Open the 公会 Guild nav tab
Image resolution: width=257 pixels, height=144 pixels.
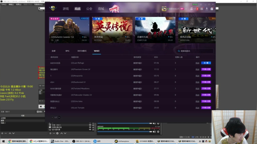[89, 9]
